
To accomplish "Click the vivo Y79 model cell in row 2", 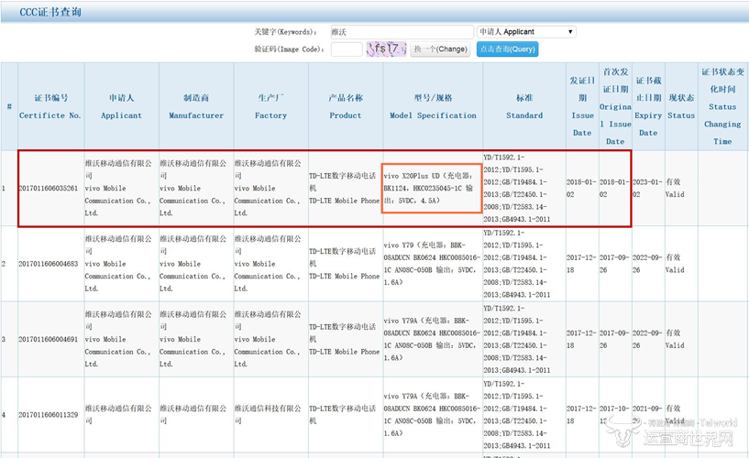I will pyautogui.click(x=433, y=264).
